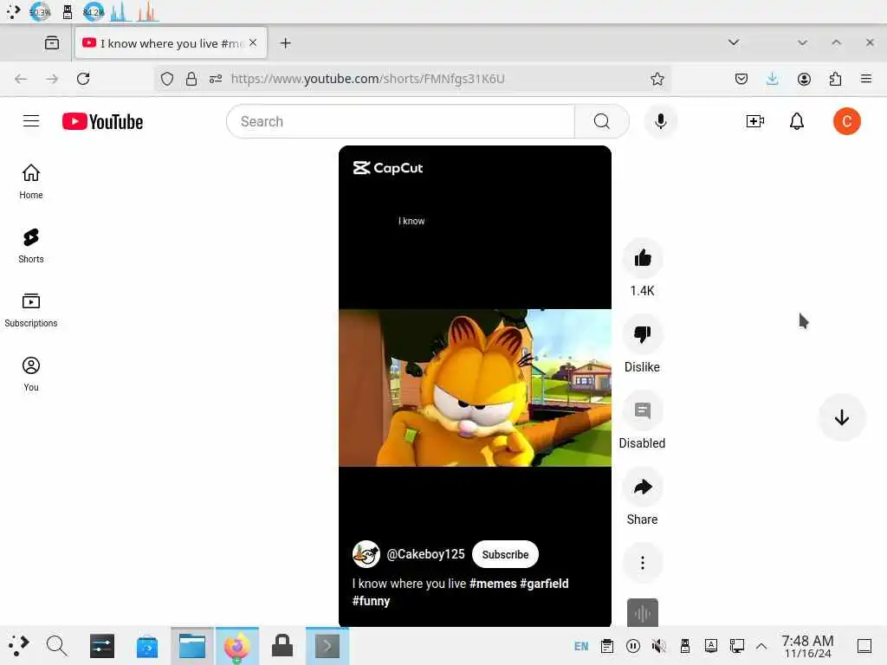Open Firefox View icon

click(51, 43)
